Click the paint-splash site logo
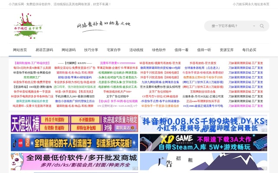The height and width of the screenshot is (173, 278). point(29,26)
